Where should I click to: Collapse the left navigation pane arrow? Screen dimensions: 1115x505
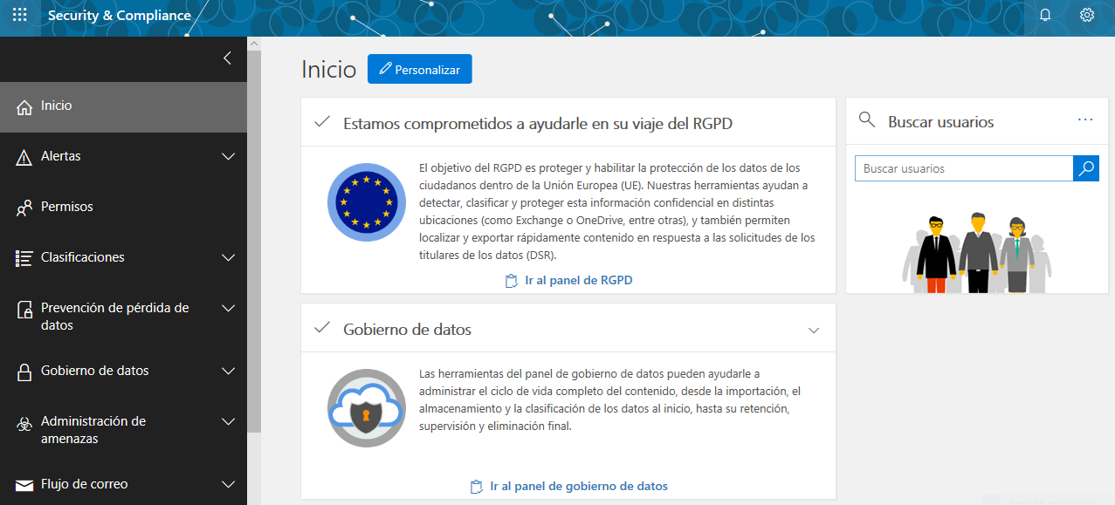point(227,58)
